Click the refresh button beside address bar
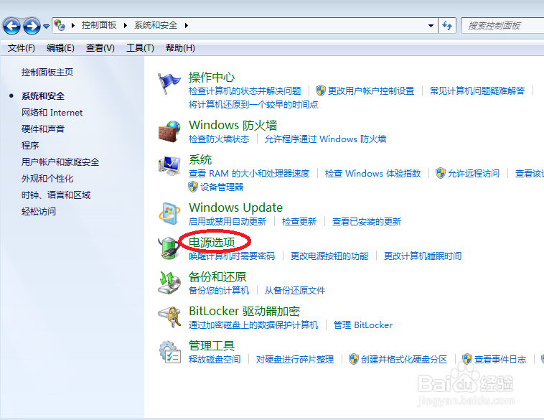544x420 pixels. click(447, 26)
